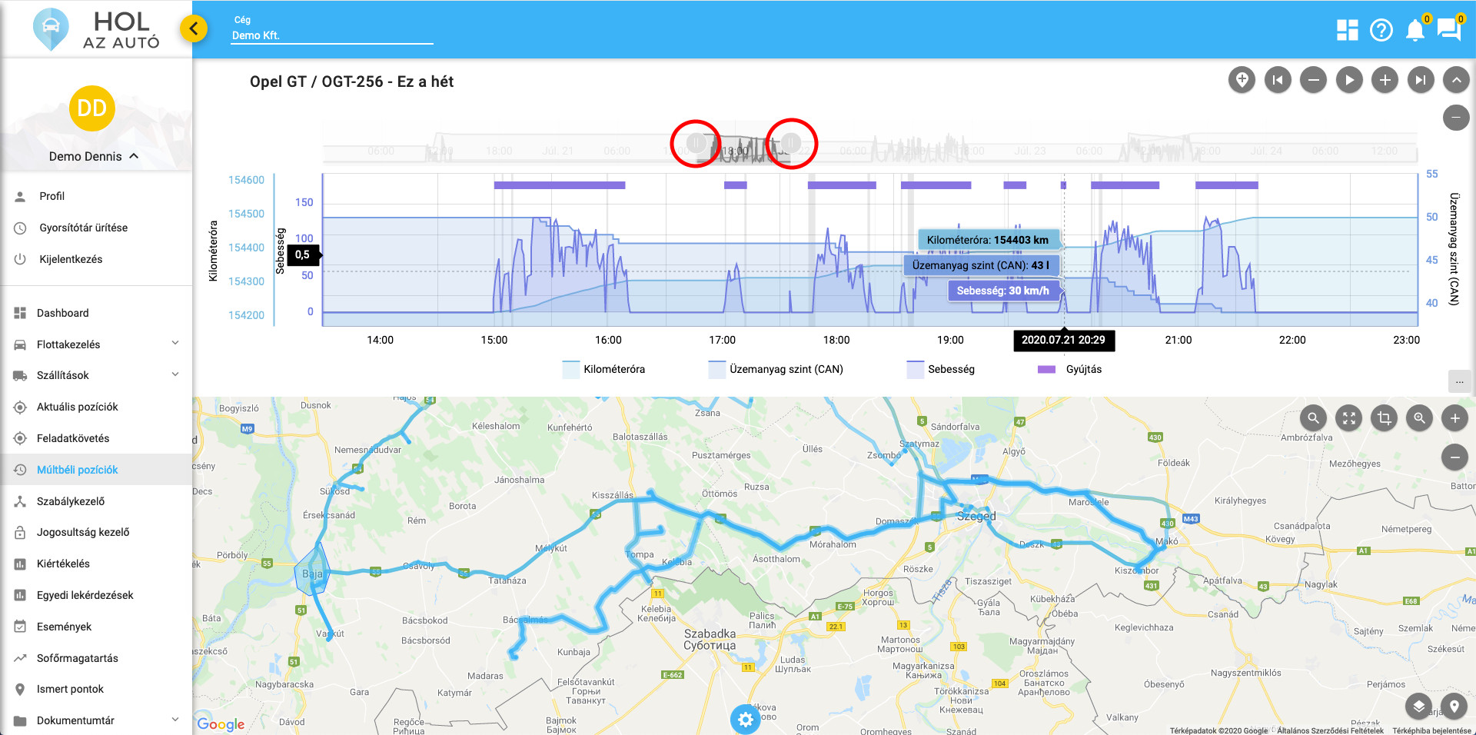Open the chat messages icon

pyautogui.click(x=1448, y=30)
